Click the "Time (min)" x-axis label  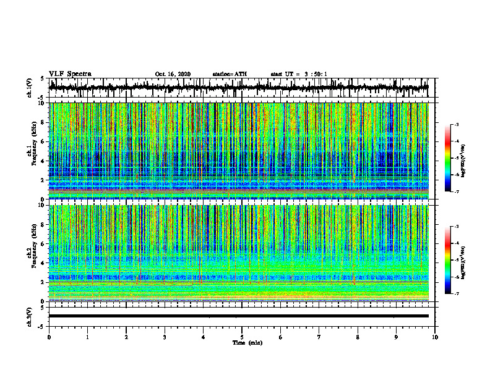tap(247, 343)
